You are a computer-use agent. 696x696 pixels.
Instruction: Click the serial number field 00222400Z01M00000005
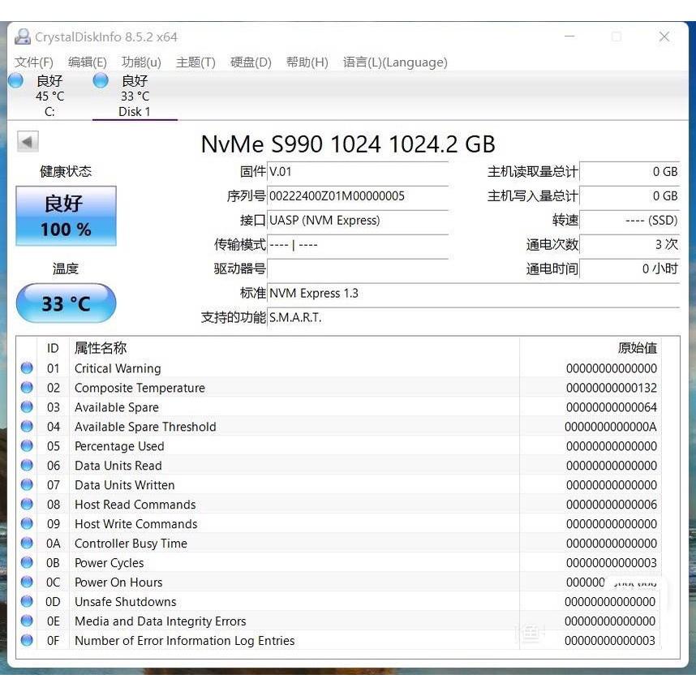point(357,196)
